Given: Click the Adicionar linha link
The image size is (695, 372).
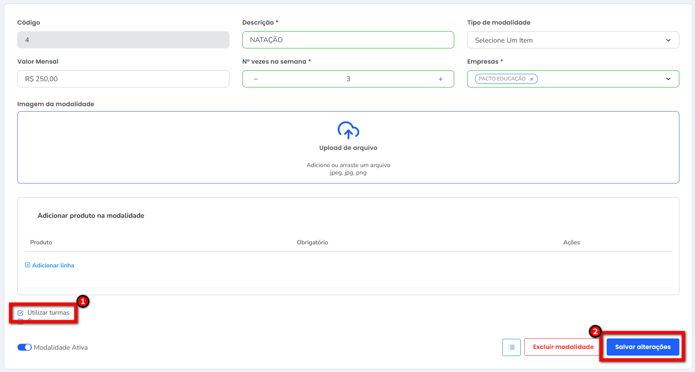Looking at the screenshot, I should 53,265.
